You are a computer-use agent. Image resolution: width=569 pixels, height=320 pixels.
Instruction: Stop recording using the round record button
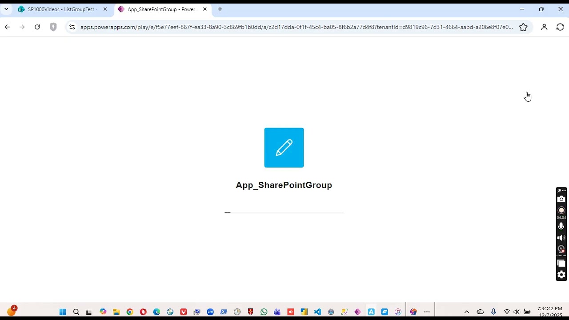tap(561, 210)
